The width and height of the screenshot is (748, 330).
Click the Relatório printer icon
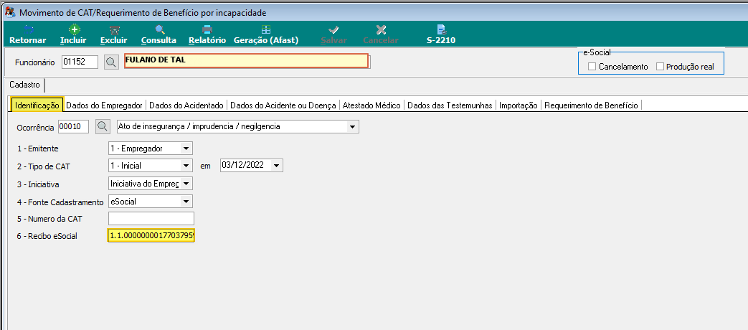point(207,29)
